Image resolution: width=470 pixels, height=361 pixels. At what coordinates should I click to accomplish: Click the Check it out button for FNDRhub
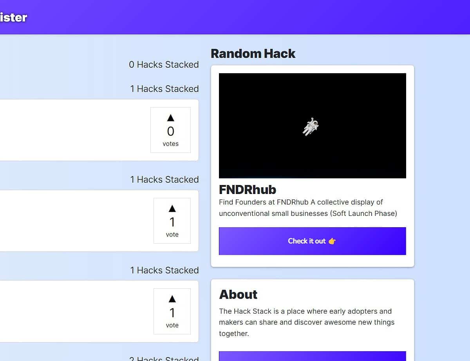point(312,241)
